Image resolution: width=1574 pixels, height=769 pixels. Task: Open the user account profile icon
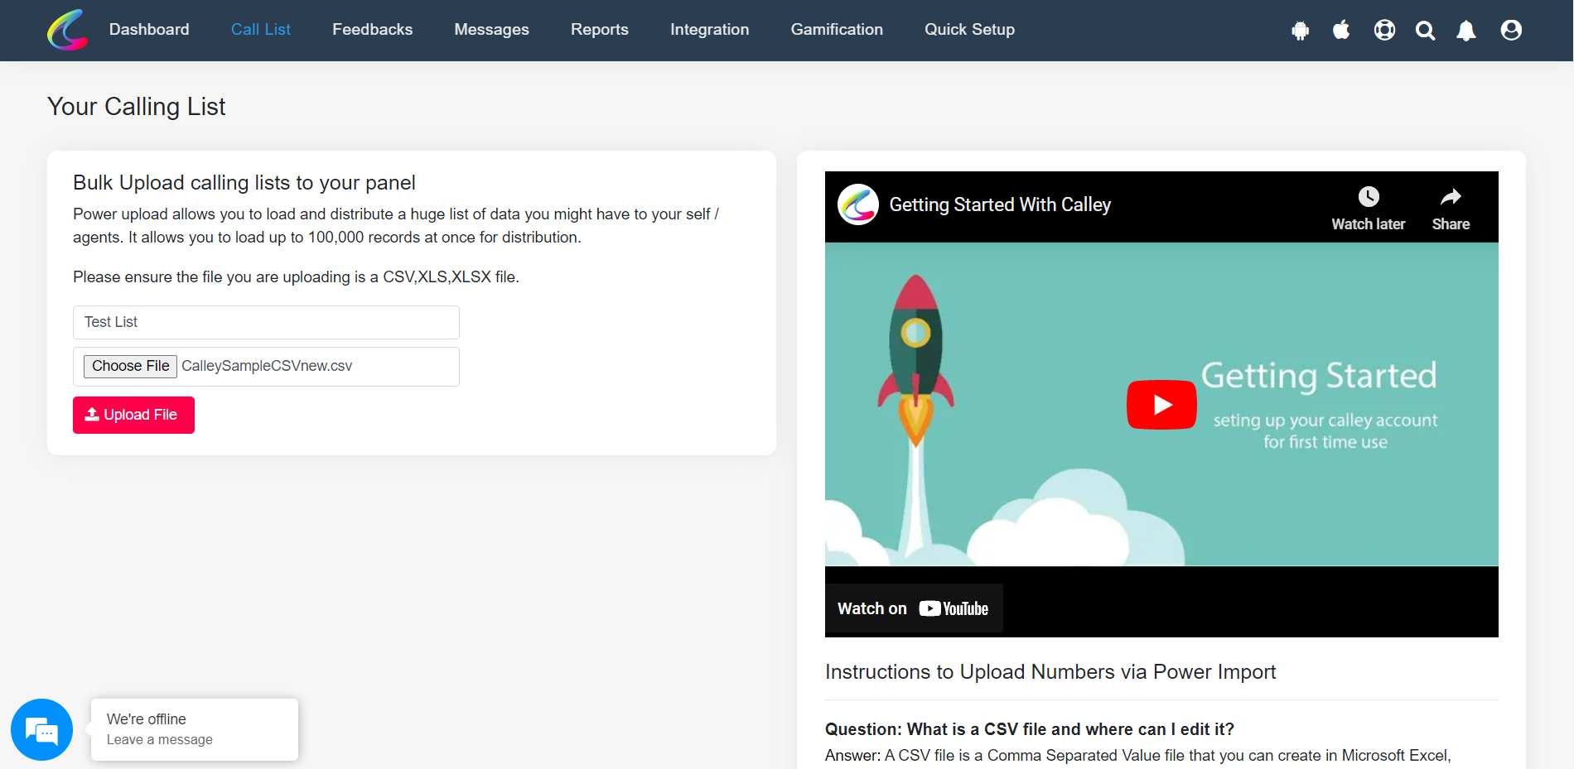tap(1510, 31)
